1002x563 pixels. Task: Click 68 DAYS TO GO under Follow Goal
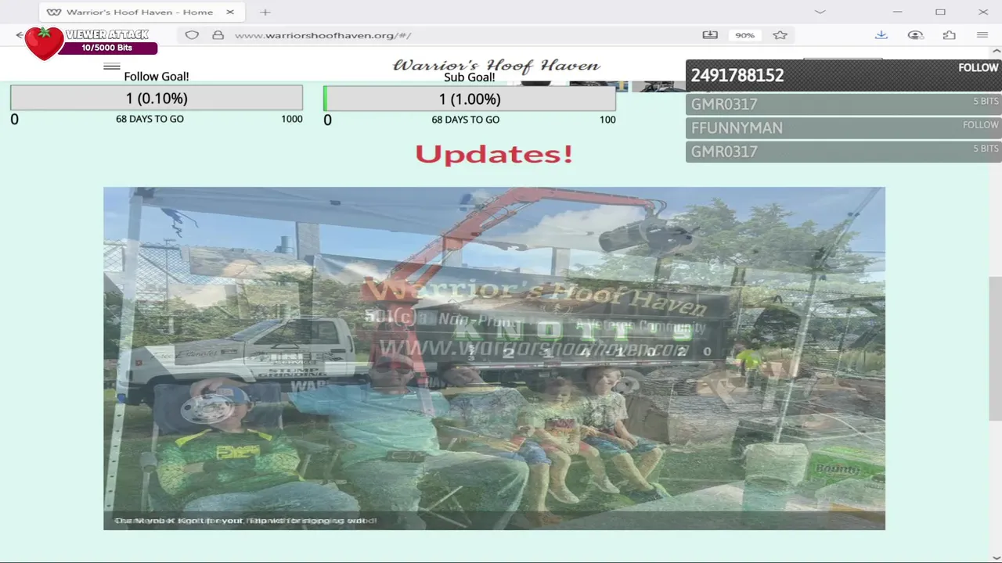[x=150, y=119]
